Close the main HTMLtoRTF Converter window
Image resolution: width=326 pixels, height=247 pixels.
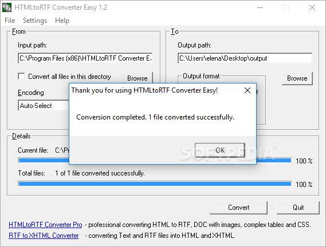tap(312, 7)
